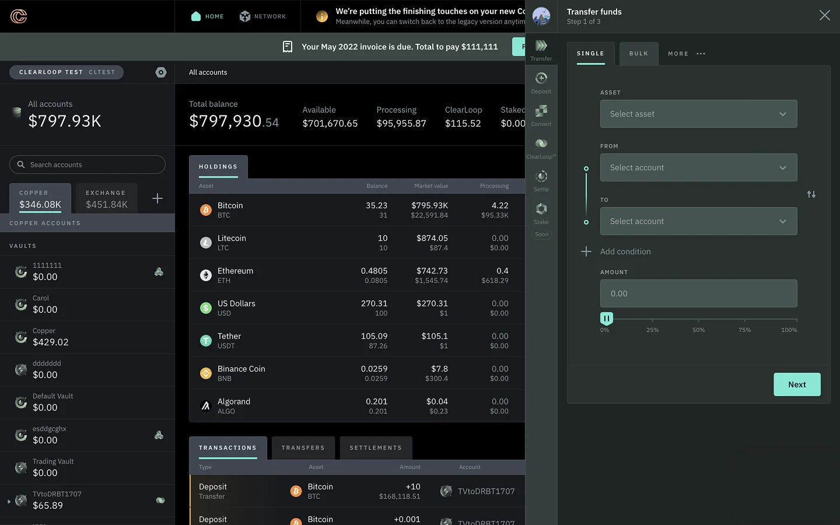The width and height of the screenshot is (840, 525).
Task: Open the Carol vault
Action: (87, 304)
